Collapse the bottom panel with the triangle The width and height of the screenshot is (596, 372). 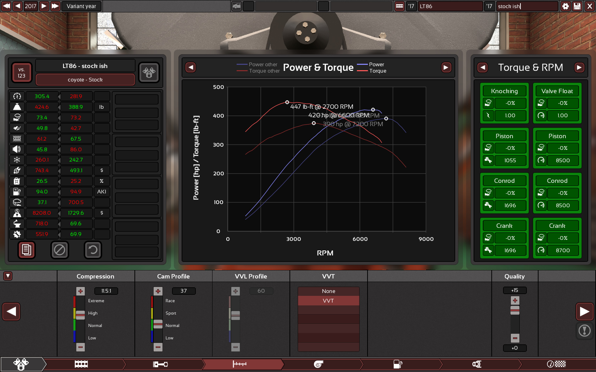coord(8,276)
